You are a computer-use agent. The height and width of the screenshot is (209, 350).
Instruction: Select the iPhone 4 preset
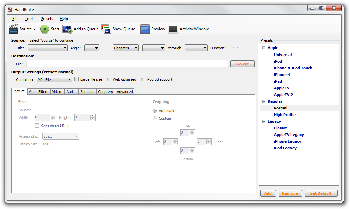pos(282,75)
